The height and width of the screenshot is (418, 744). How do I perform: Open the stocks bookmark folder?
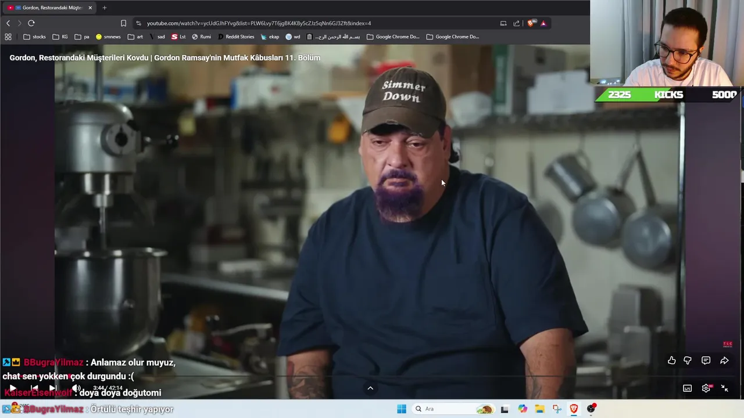(x=34, y=37)
